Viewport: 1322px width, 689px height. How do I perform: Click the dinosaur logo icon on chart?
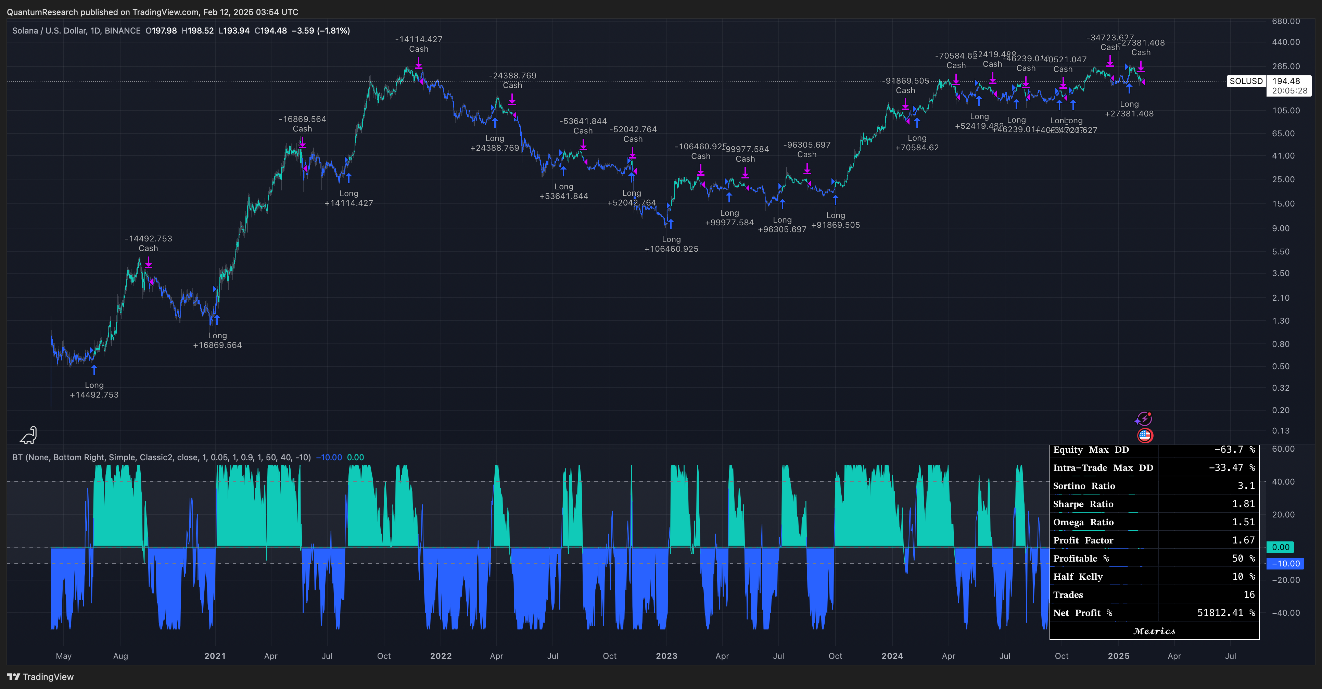click(29, 435)
